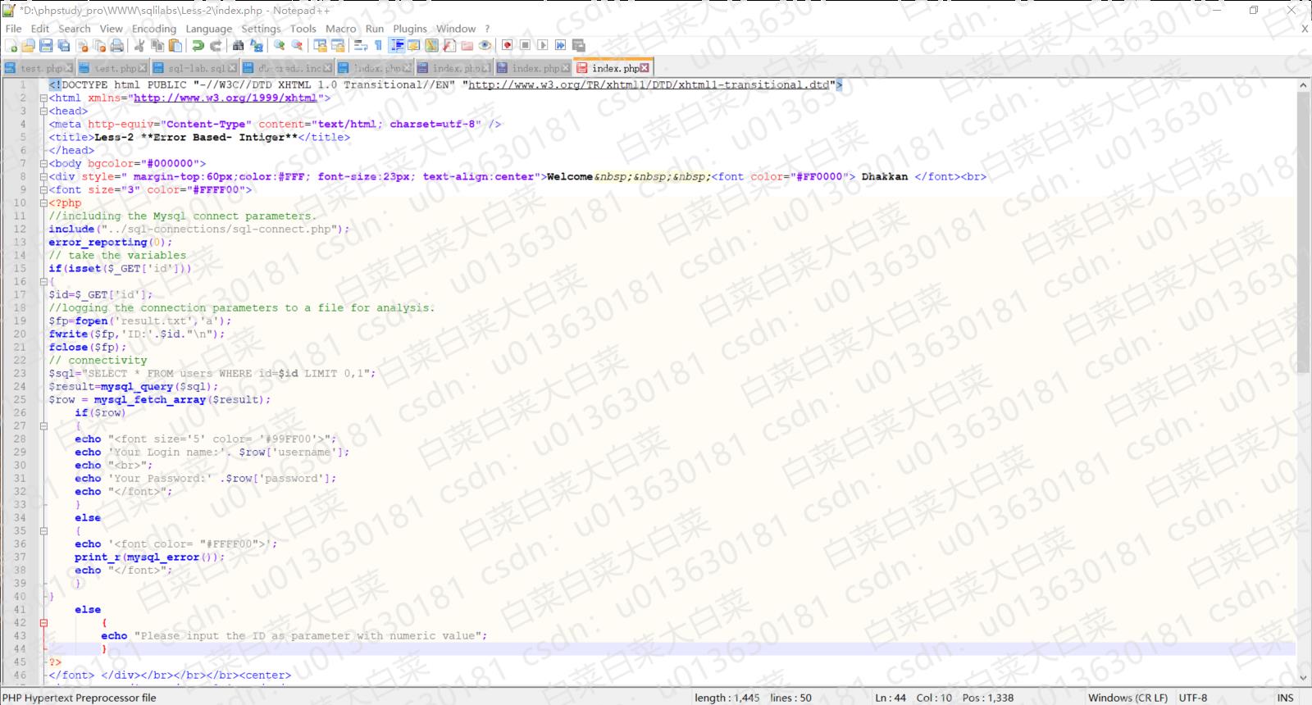
Task: Open the Plugins menu
Action: click(410, 29)
